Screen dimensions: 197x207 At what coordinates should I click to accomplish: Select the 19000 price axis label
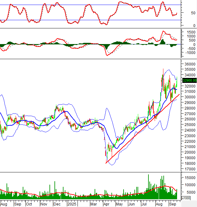tap(190, 158)
